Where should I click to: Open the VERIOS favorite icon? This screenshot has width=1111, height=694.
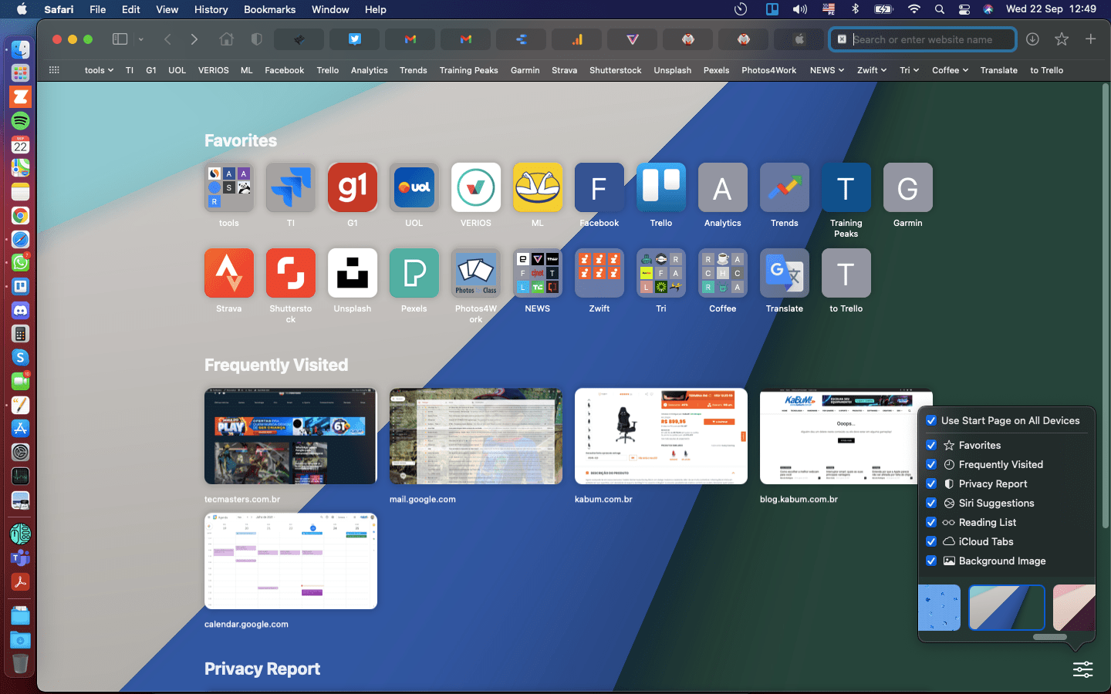pos(476,187)
